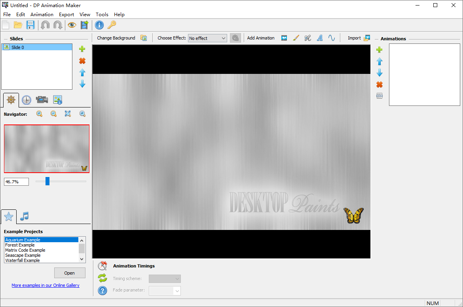The image size is (463, 307).
Task: Open the Animation menu
Action: (42, 14)
